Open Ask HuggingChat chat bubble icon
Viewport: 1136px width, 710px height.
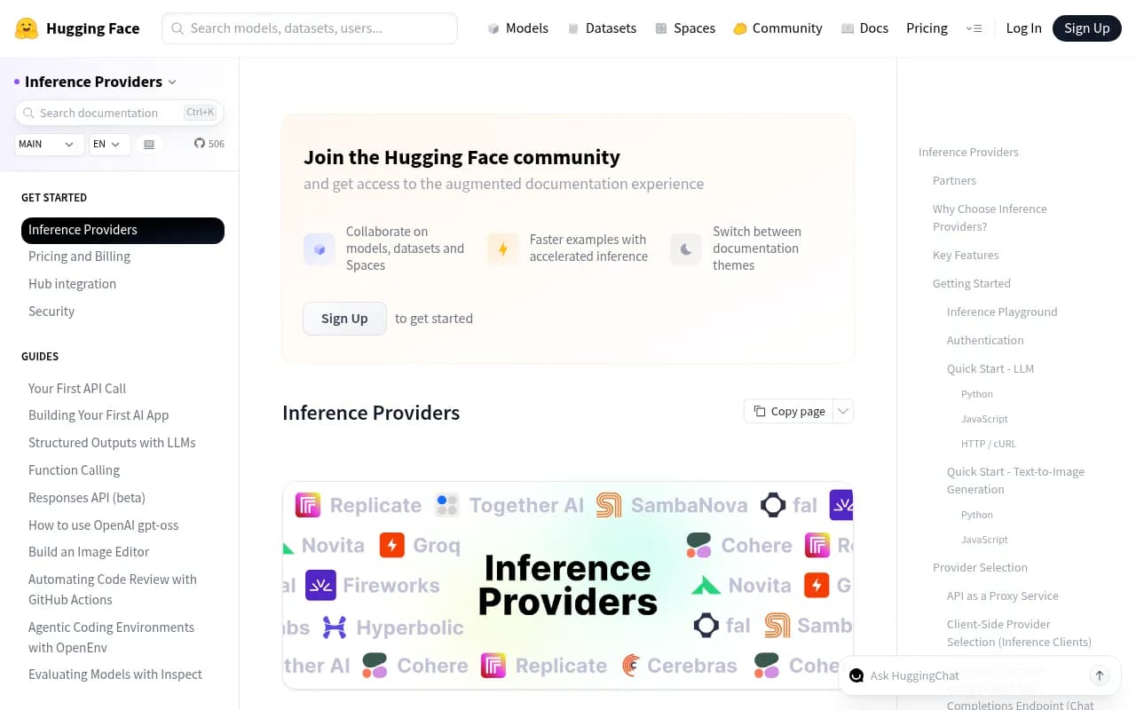(856, 675)
